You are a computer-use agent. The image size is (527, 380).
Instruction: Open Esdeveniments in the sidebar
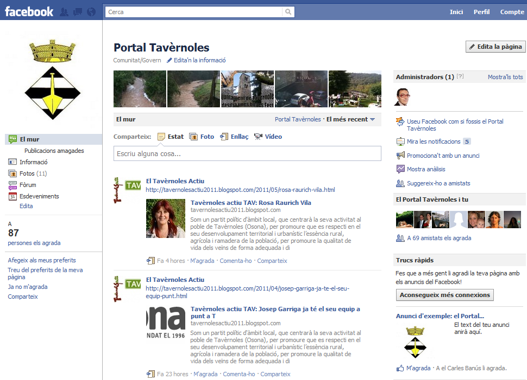39,196
